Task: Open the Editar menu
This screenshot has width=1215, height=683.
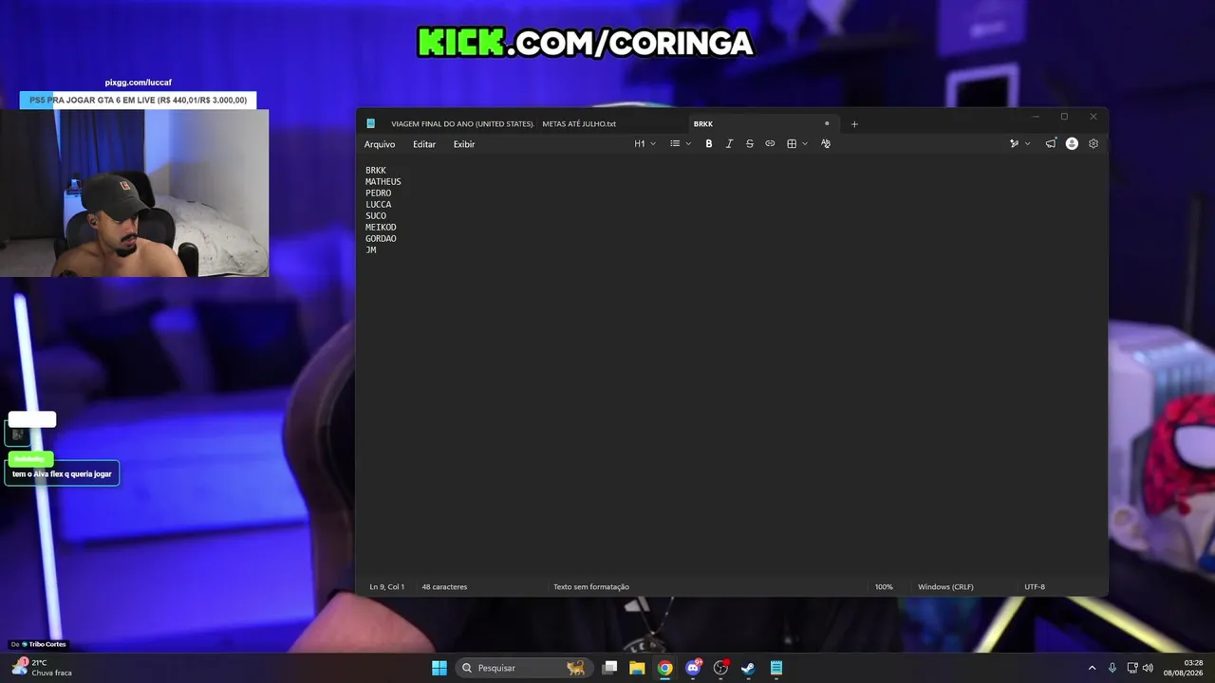Action: click(424, 144)
